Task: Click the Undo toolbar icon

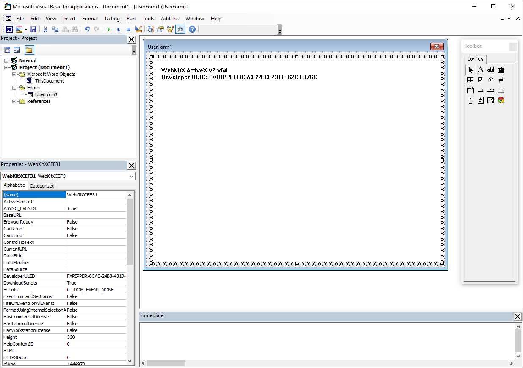Action: coord(87,29)
